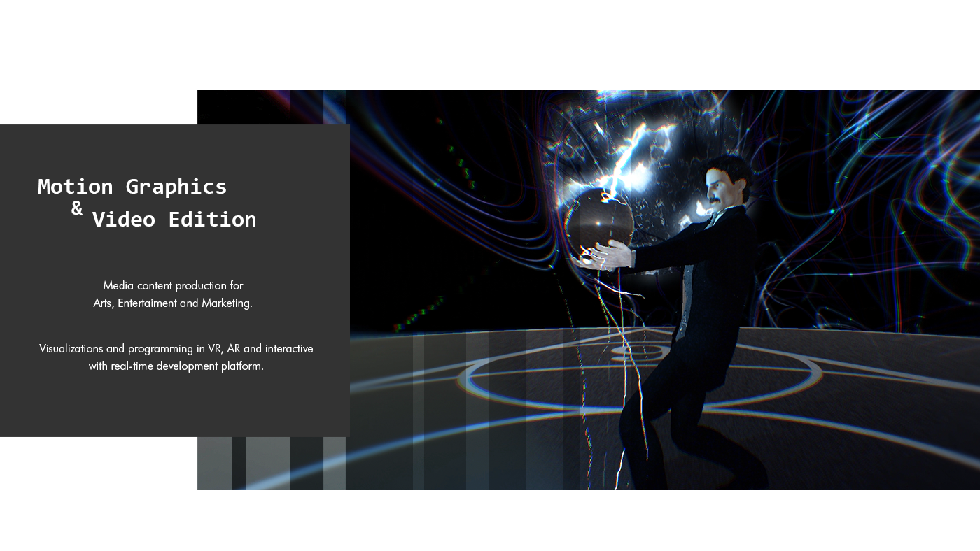Click "Arts, Entertaiment and Marketing." text
This screenshot has height=551, width=980.
click(x=173, y=303)
